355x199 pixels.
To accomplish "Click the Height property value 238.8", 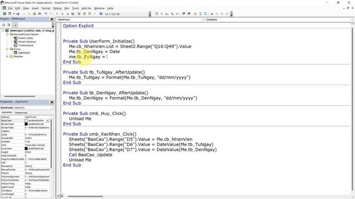I will pyautogui.click(x=37, y=152).
